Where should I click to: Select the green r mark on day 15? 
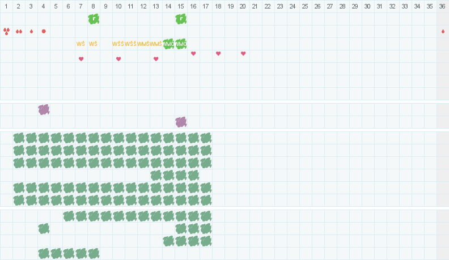pyautogui.click(x=181, y=19)
